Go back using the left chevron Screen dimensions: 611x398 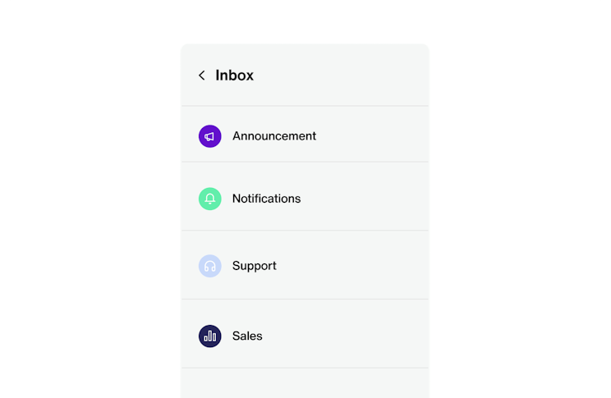tap(202, 75)
